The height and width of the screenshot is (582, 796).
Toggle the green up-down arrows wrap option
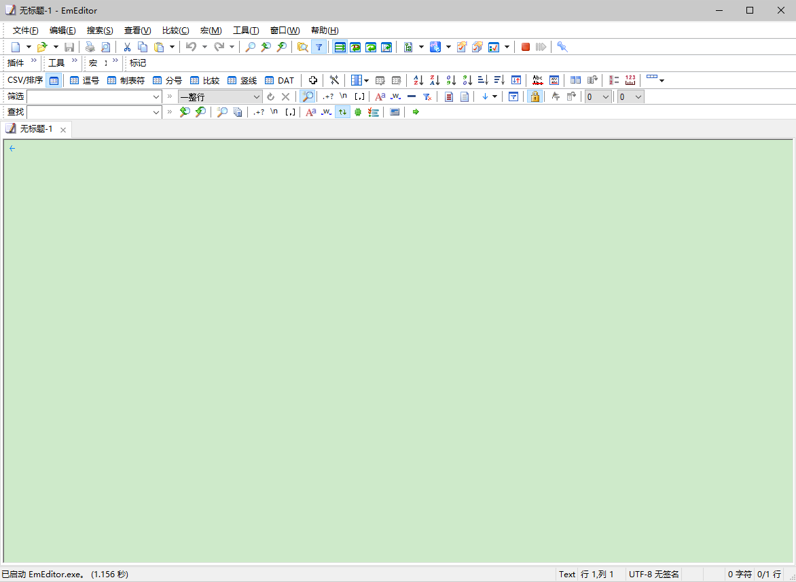343,112
